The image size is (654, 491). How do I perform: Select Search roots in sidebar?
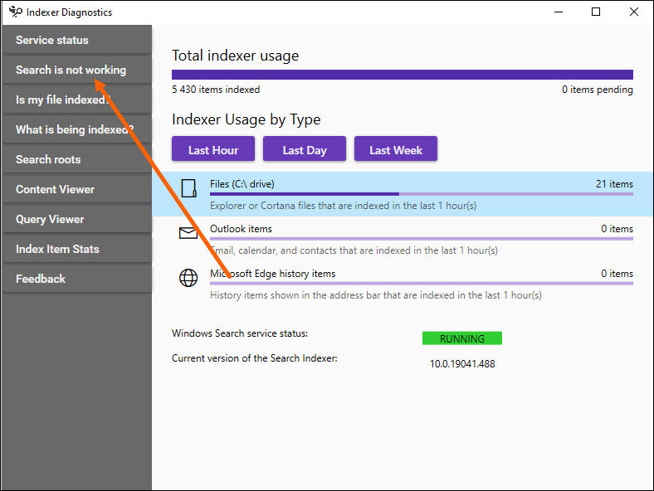click(77, 159)
